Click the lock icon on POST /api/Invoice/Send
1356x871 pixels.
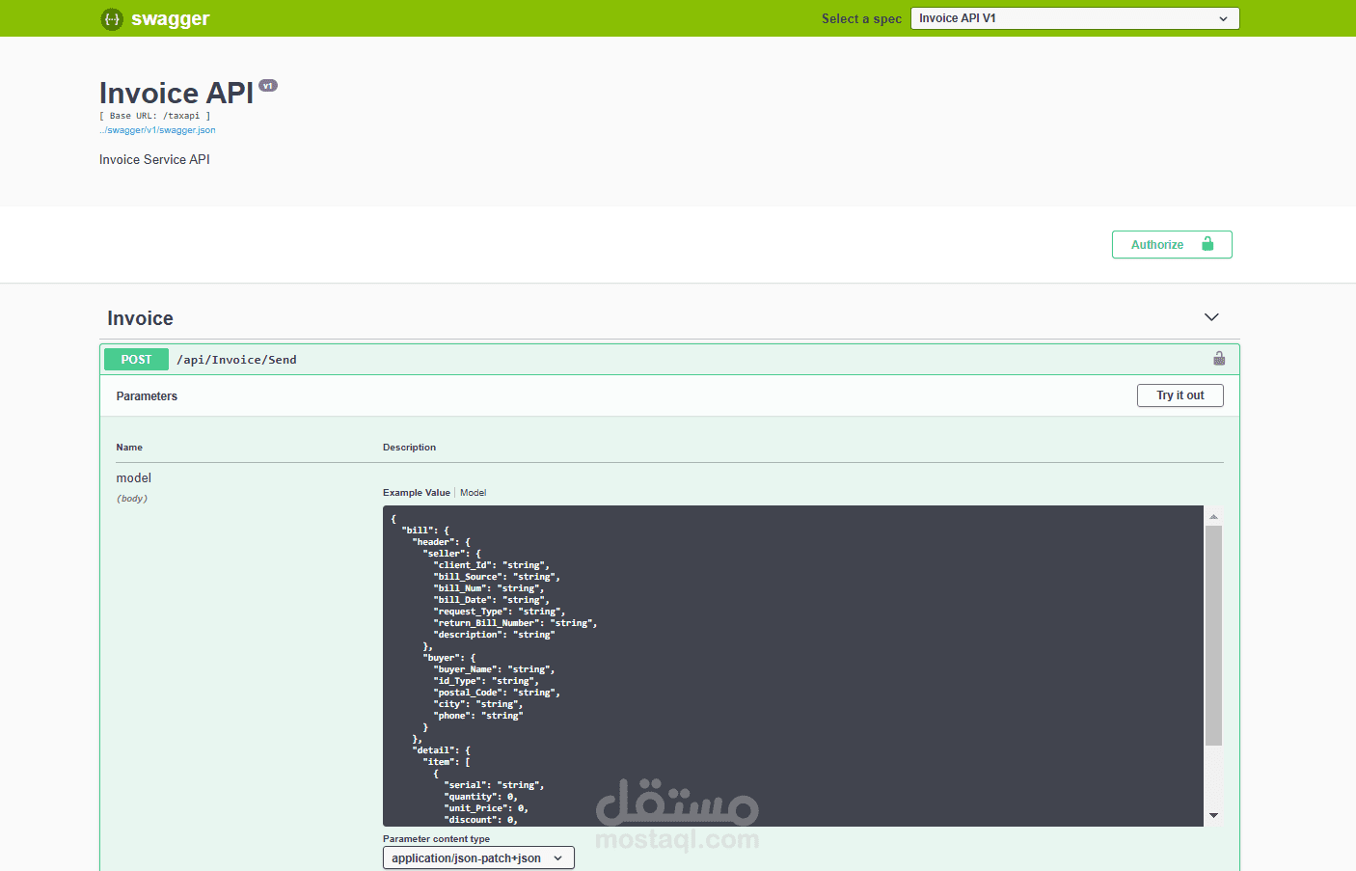(1219, 359)
